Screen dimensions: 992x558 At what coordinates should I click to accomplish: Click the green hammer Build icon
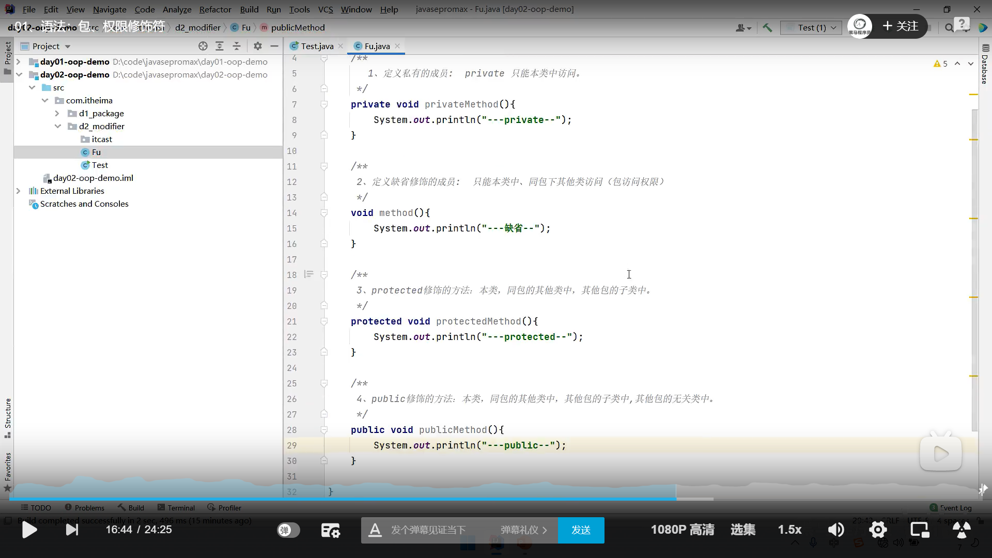click(767, 27)
